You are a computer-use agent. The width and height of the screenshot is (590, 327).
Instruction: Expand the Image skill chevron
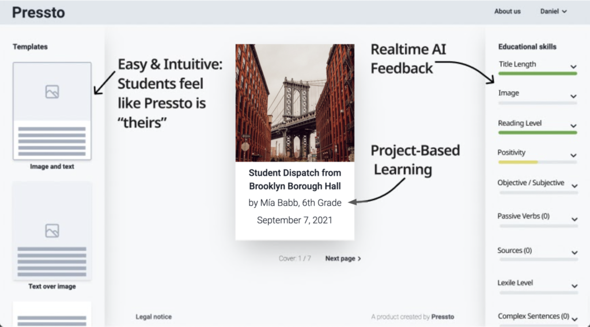(573, 96)
